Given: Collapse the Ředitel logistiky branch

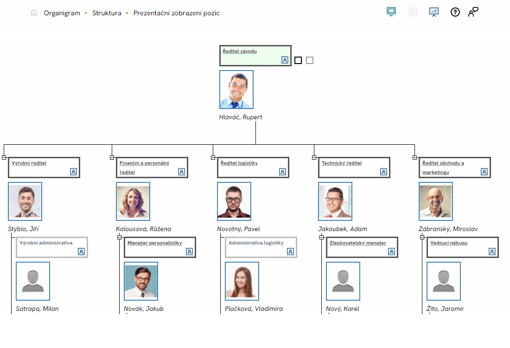Looking at the screenshot, I should click(213, 158).
